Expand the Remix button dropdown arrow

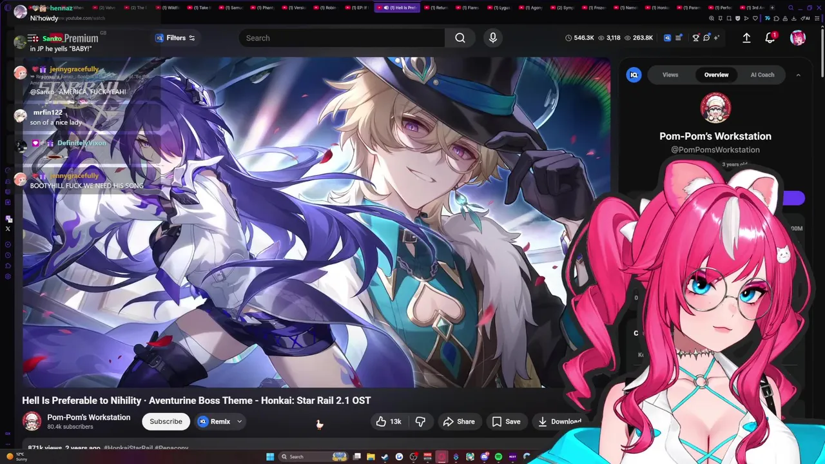239,421
